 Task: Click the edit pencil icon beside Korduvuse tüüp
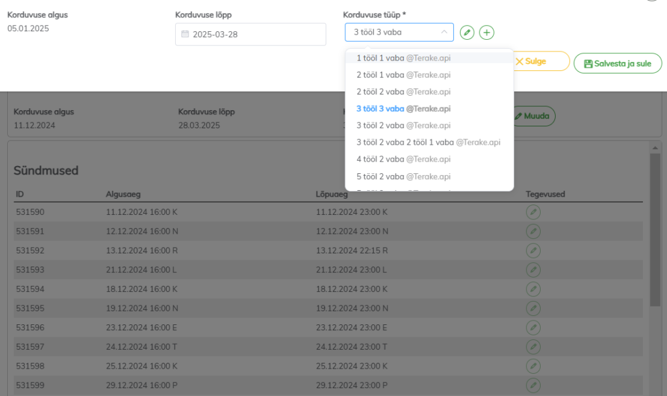click(x=467, y=33)
